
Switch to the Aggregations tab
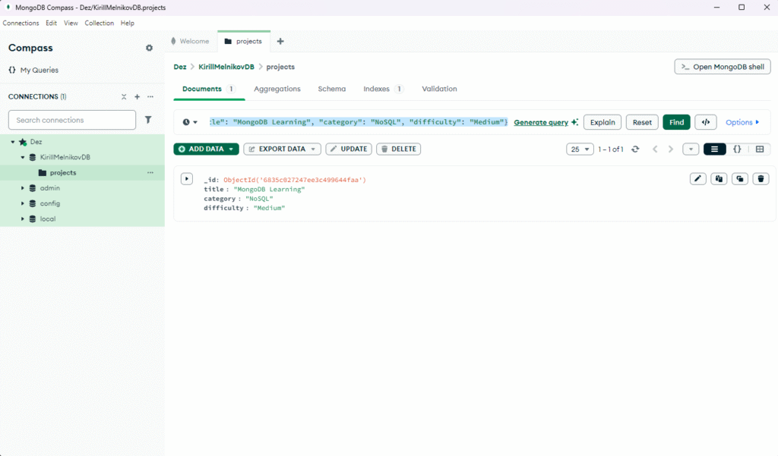coord(277,89)
